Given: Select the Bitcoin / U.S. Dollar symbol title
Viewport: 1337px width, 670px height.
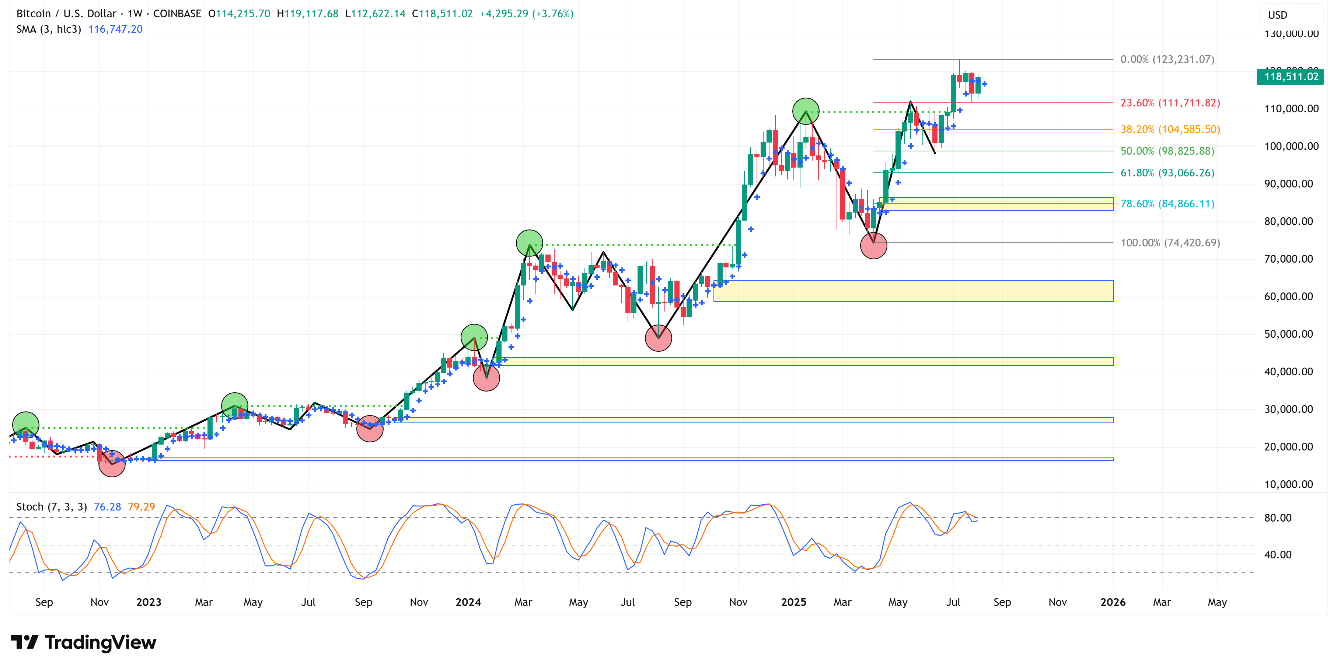Looking at the screenshot, I should click(66, 14).
